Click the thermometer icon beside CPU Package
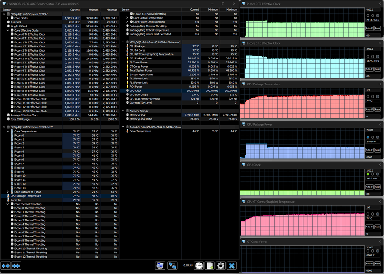This screenshot has height=274, width=384. (x=128, y=46)
